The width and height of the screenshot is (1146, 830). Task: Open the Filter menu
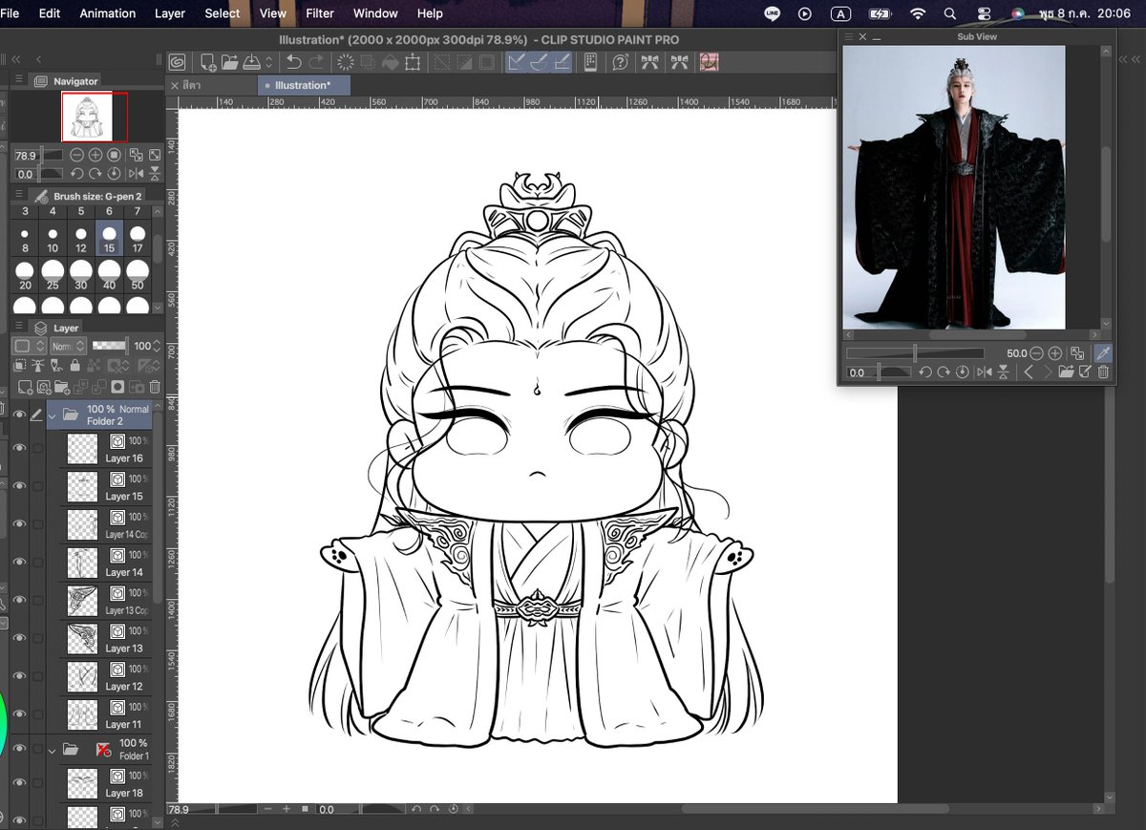tap(320, 13)
